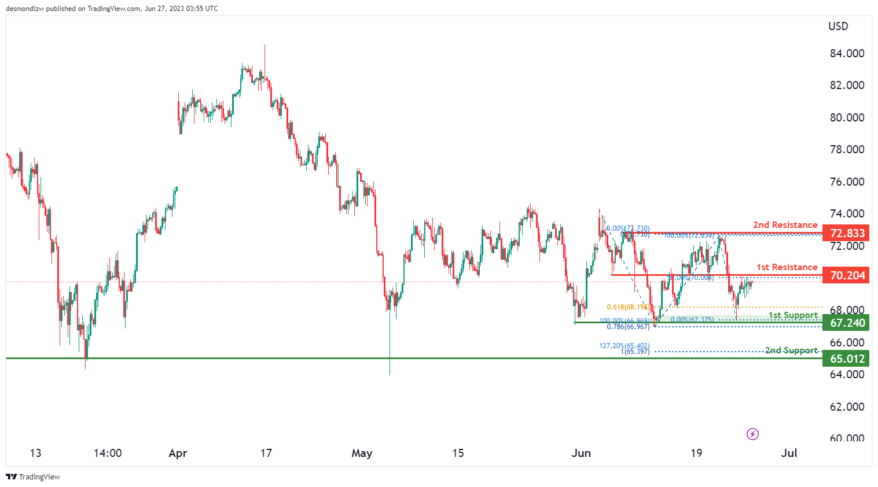This screenshot has width=878, height=487.
Task: Click the 127.20%(65.402) Fibonacci extension label
Action: (624, 346)
